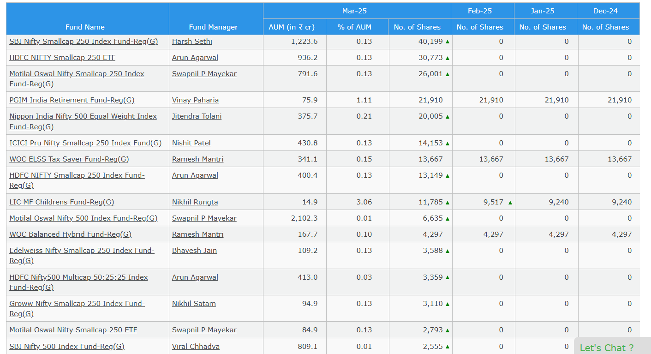
Task: View fund manager Jitendra Tolani
Action: click(197, 116)
